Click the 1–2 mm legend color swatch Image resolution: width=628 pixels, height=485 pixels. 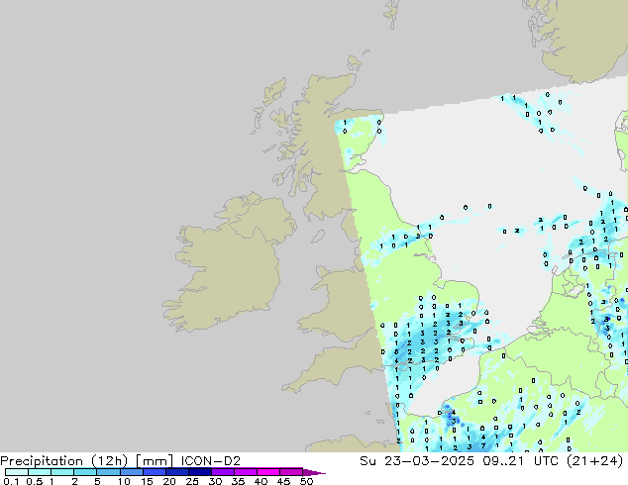[x=62, y=472]
